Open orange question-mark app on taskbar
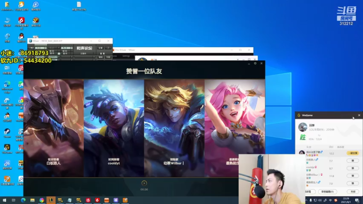The width and height of the screenshot is (363, 204). coord(125,200)
